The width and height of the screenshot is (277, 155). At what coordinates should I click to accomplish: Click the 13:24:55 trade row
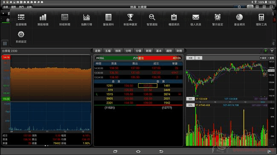coord(138,77)
